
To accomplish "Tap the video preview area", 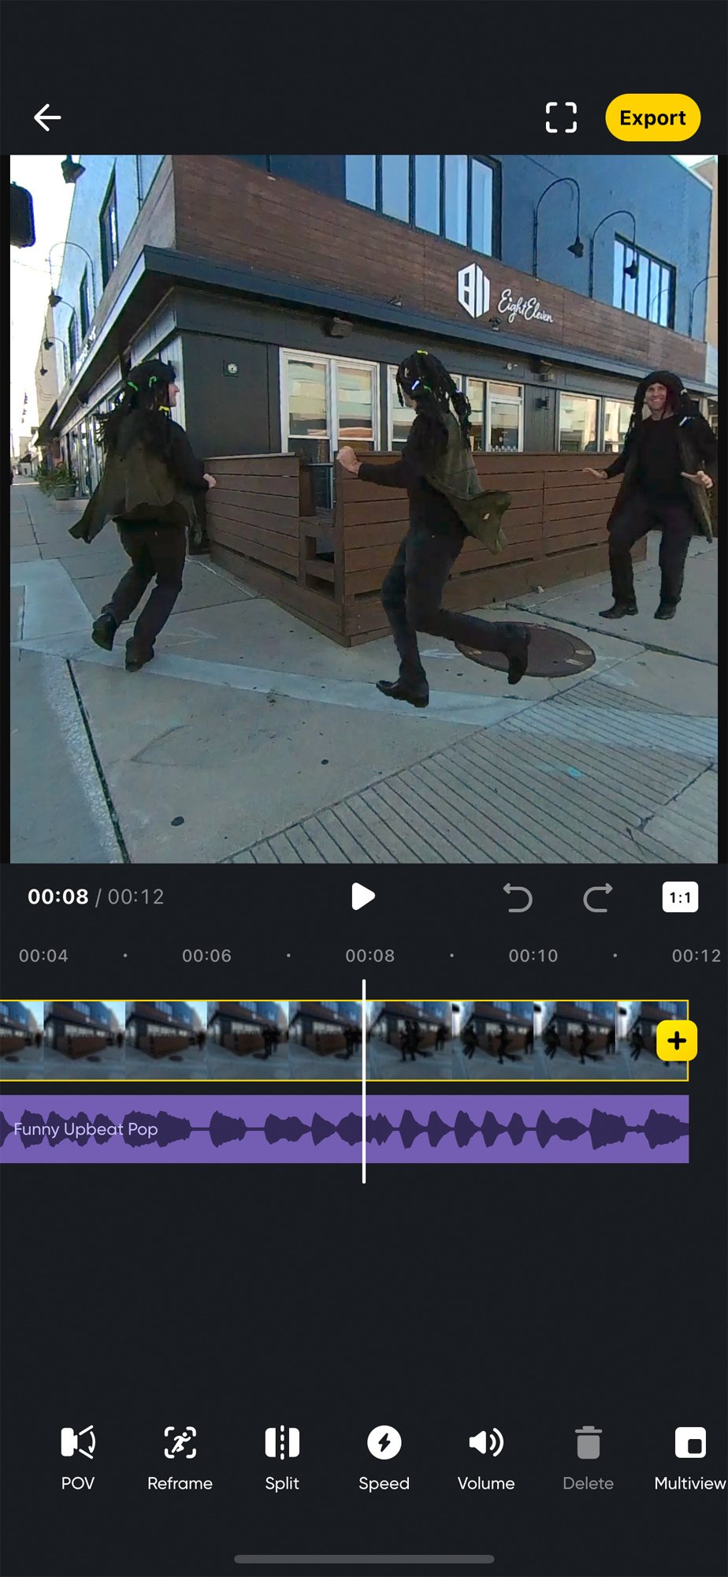I will pyautogui.click(x=363, y=509).
